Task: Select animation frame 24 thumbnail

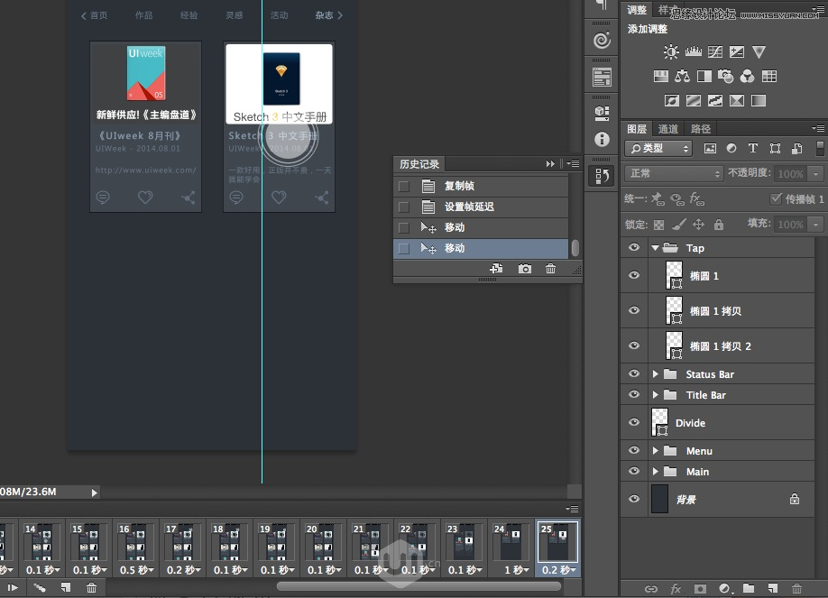Action: click(509, 542)
